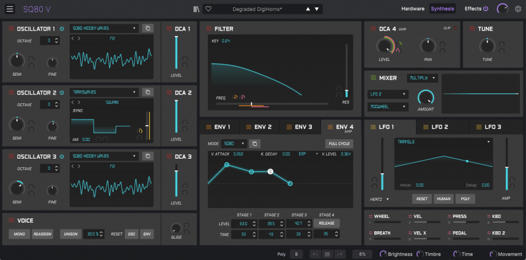Open the DCA 1 section menu icon
The width and height of the screenshot is (526, 260).
(169, 29)
